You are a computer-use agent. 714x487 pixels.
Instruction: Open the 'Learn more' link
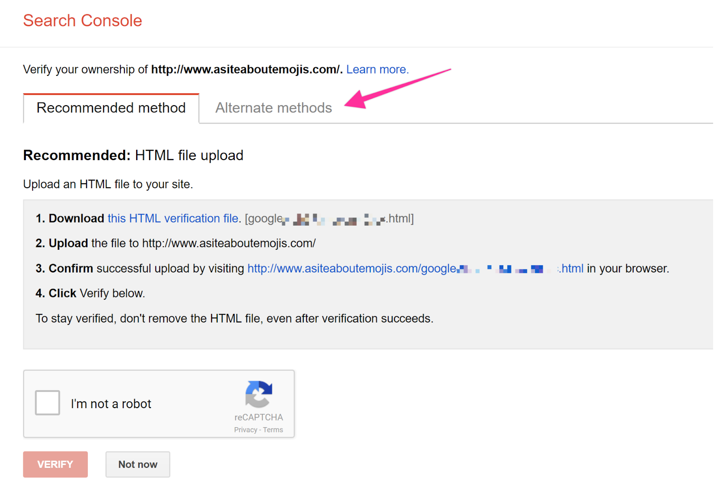377,69
